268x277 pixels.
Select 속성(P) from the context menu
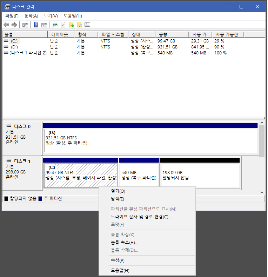[x=118, y=260]
